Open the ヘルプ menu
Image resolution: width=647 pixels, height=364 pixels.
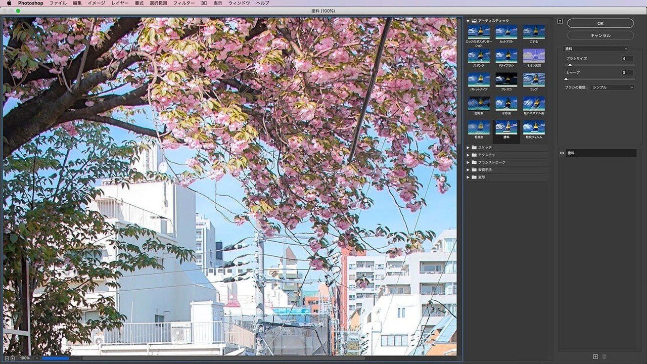(x=263, y=3)
